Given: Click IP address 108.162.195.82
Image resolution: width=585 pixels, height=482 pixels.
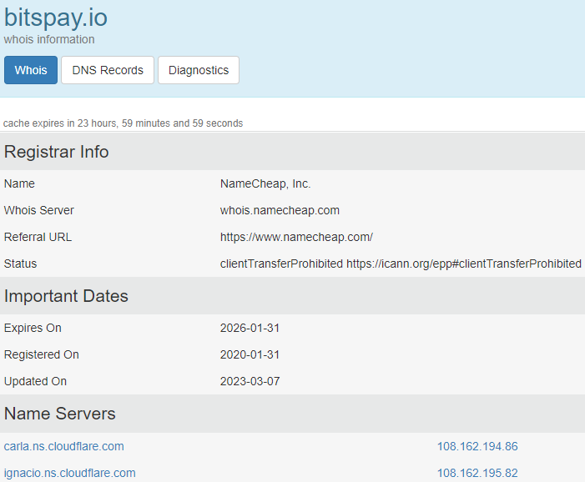Looking at the screenshot, I should click(x=477, y=473).
